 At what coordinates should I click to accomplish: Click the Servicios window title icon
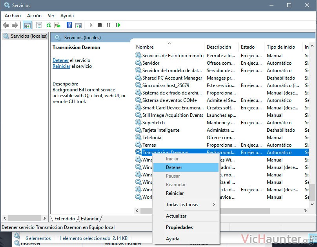coord(7,5)
